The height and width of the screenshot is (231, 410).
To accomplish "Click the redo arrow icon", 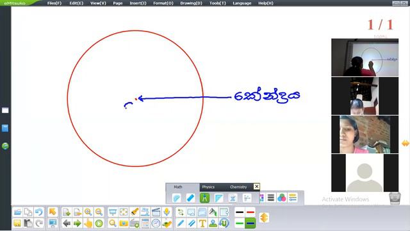I will coord(39,223).
